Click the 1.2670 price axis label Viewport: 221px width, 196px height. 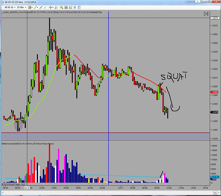tap(215, 26)
